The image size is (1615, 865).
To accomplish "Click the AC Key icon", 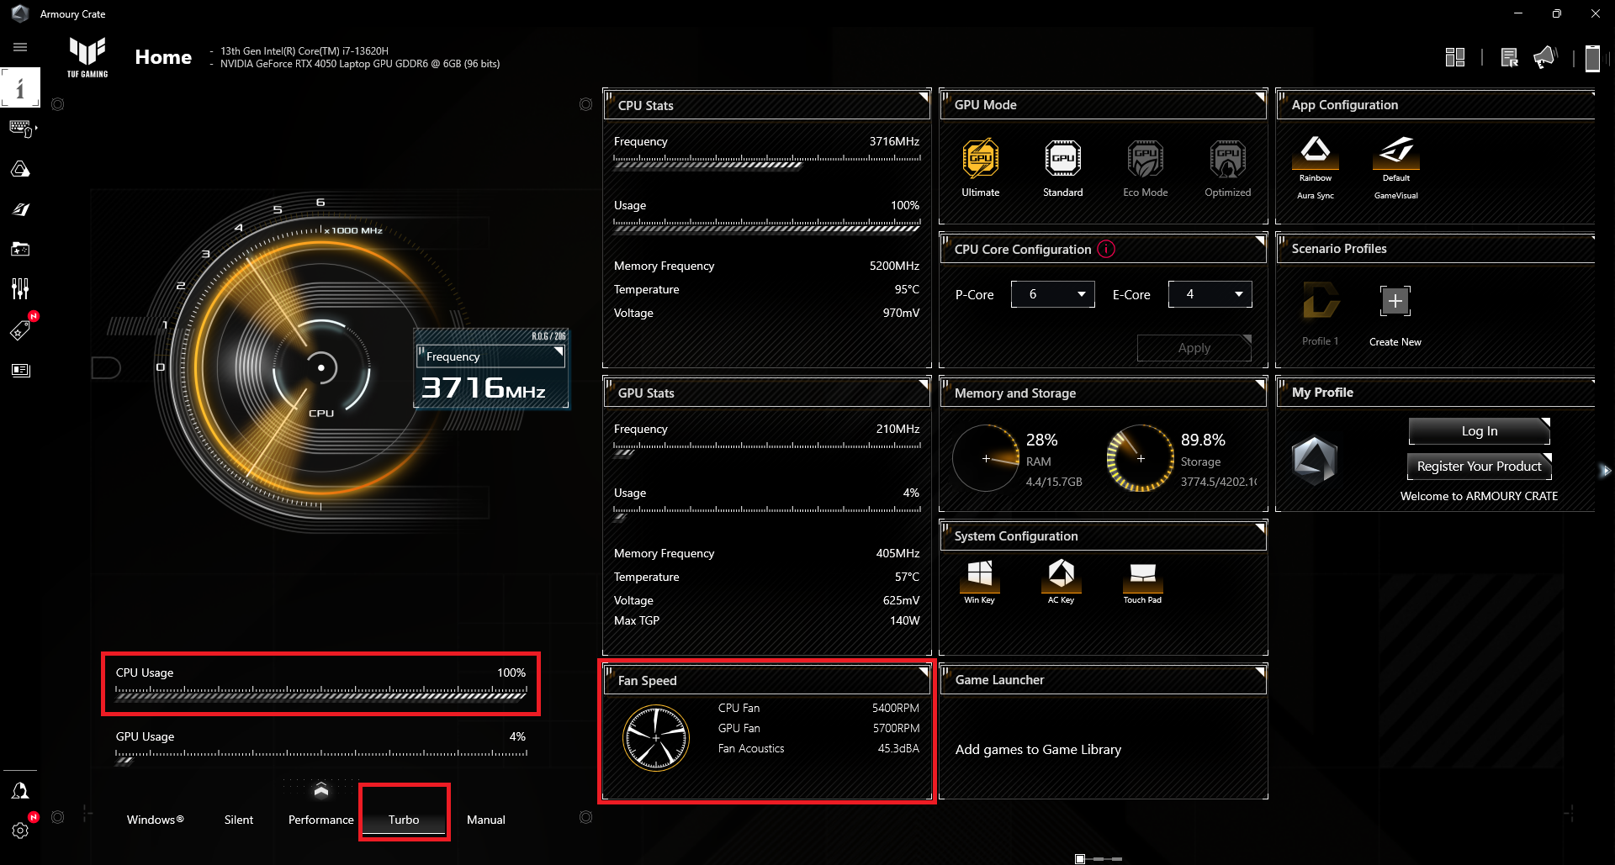I will tap(1061, 575).
